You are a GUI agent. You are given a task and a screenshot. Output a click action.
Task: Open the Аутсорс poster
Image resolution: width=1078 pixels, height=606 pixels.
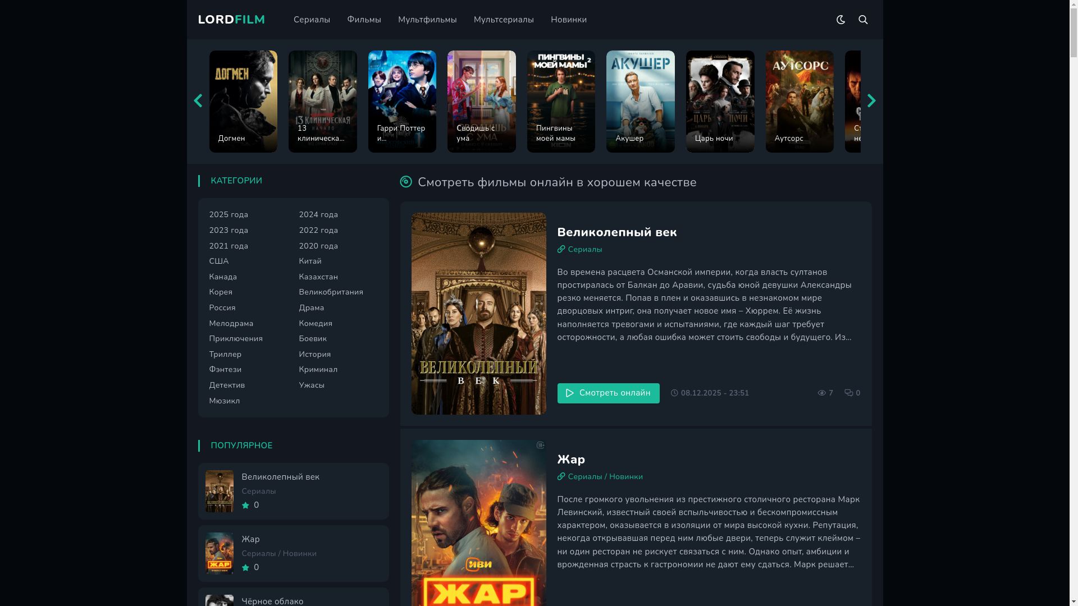click(800, 102)
